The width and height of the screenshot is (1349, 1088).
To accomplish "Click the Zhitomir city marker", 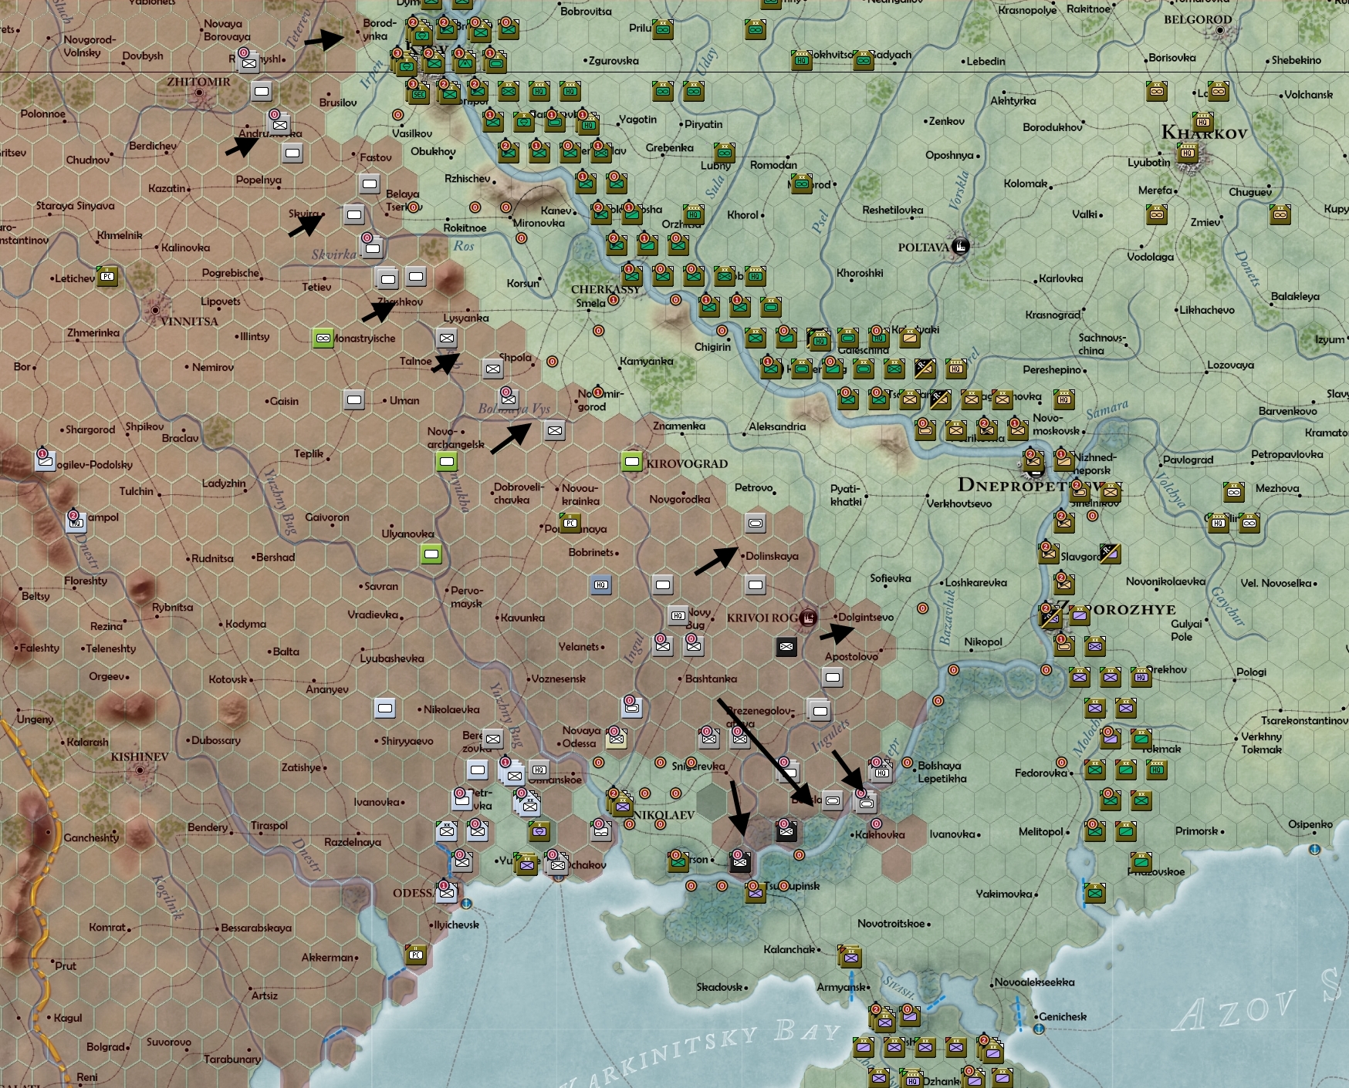I will 199,93.
